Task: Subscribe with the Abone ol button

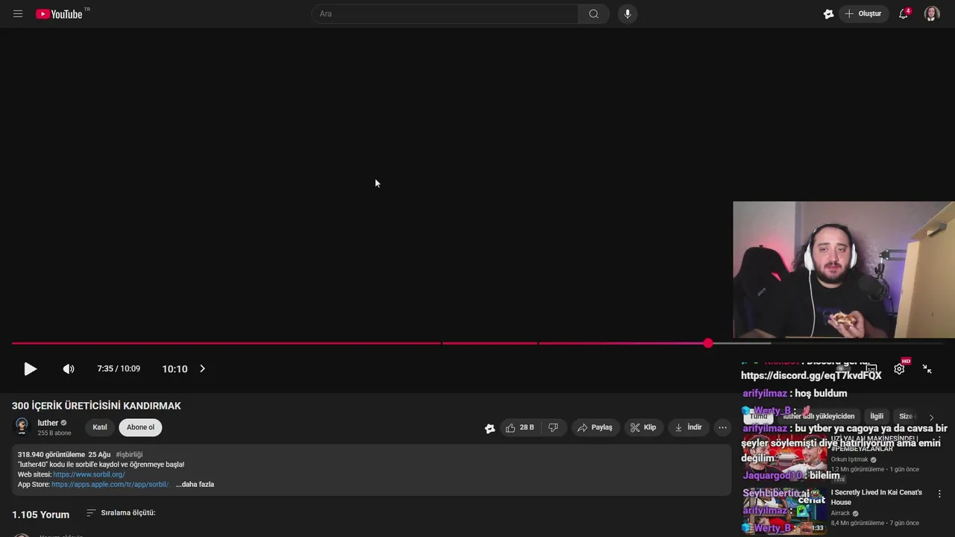Action: point(140,427)
